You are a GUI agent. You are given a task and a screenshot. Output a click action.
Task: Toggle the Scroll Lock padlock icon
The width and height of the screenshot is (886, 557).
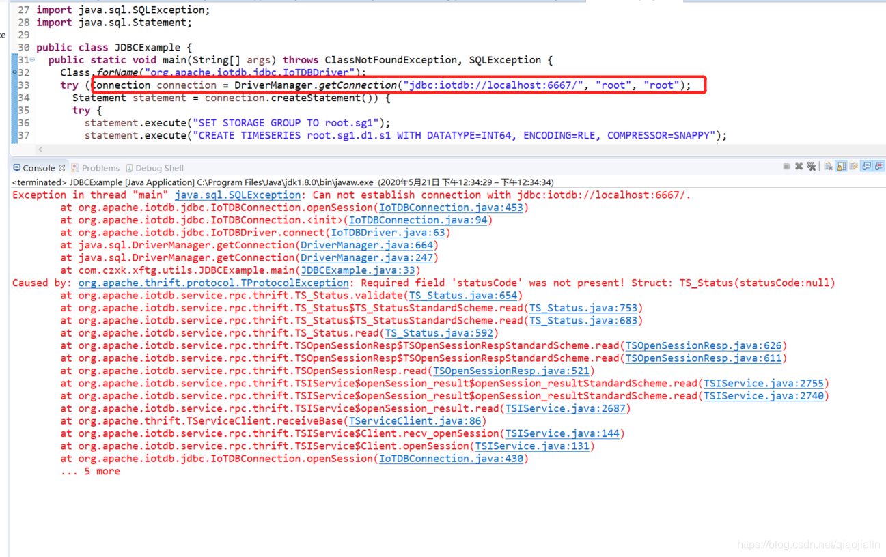click(x=841, y=167)
